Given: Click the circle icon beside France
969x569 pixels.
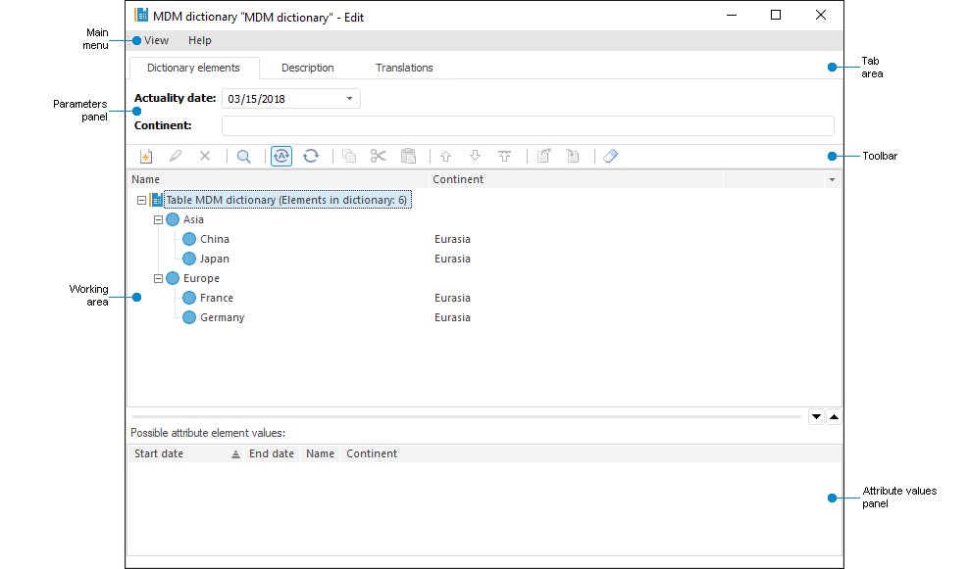Looking at the screenshot, I should click(189, 298).
